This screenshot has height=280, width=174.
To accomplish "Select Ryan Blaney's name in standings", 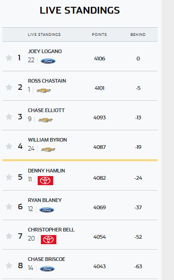I will click(x=45, y=200).
